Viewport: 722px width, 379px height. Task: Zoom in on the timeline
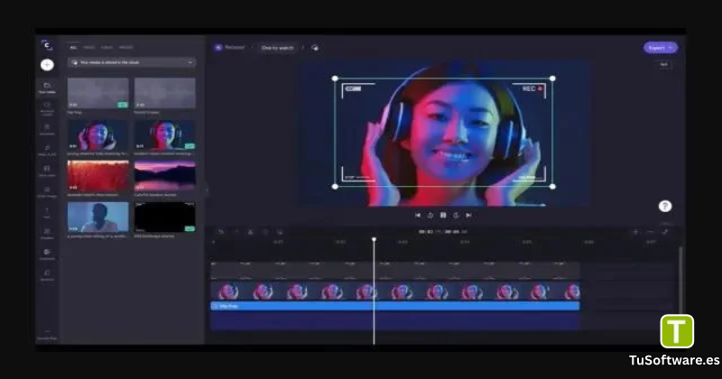click(636, 232)
